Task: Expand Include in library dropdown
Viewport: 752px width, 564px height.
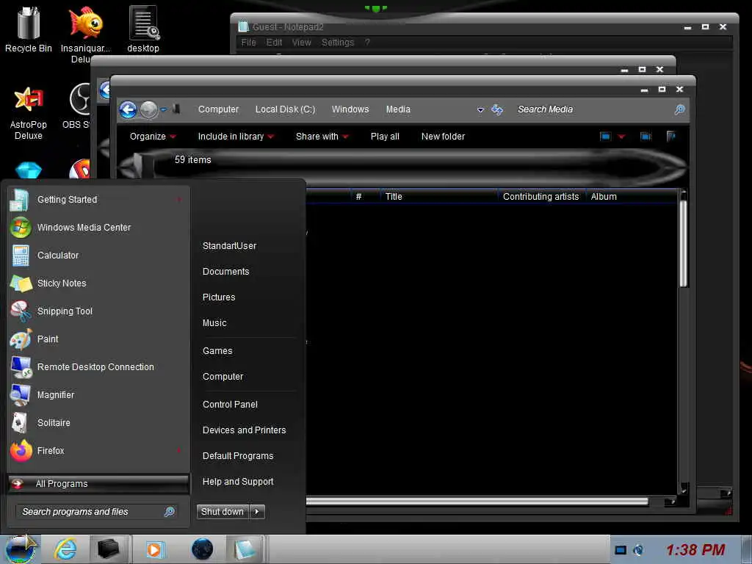Action: [236, 137]
